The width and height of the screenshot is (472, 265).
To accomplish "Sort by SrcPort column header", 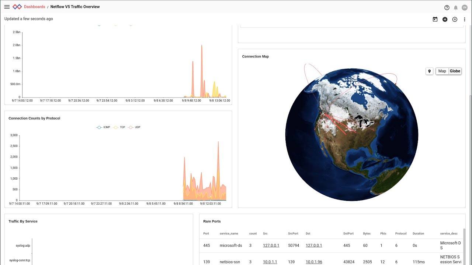I will coord(293,233).
